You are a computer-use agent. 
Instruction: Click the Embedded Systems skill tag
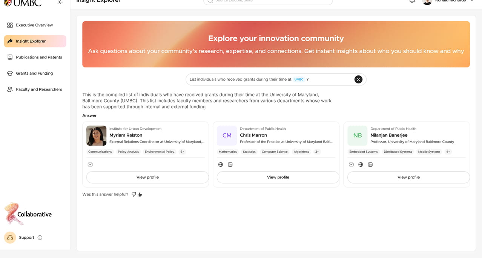pos(364,152)
